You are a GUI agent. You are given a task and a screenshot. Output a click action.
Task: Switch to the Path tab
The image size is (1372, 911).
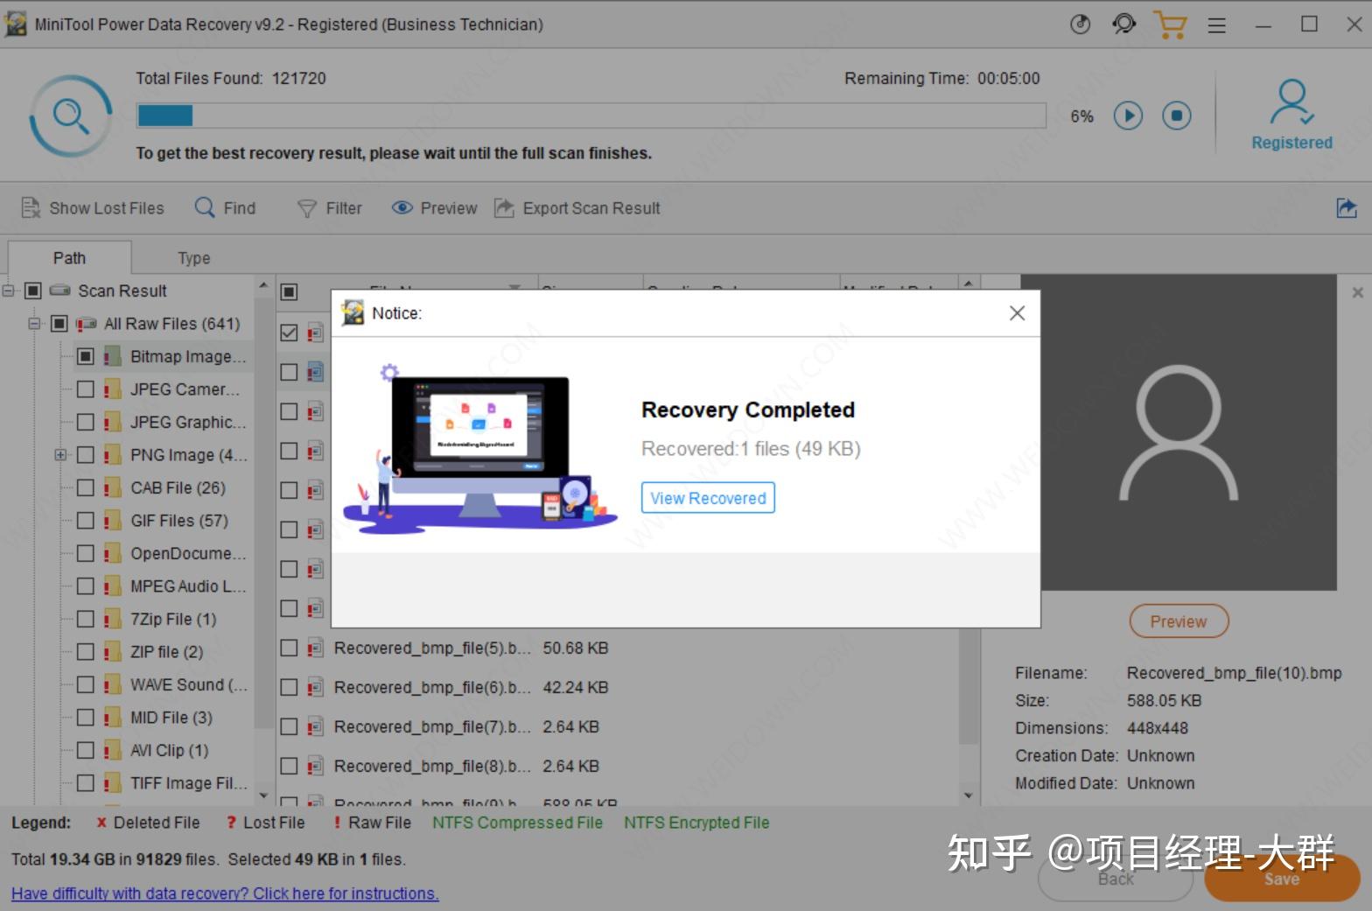tap(69, 258)
